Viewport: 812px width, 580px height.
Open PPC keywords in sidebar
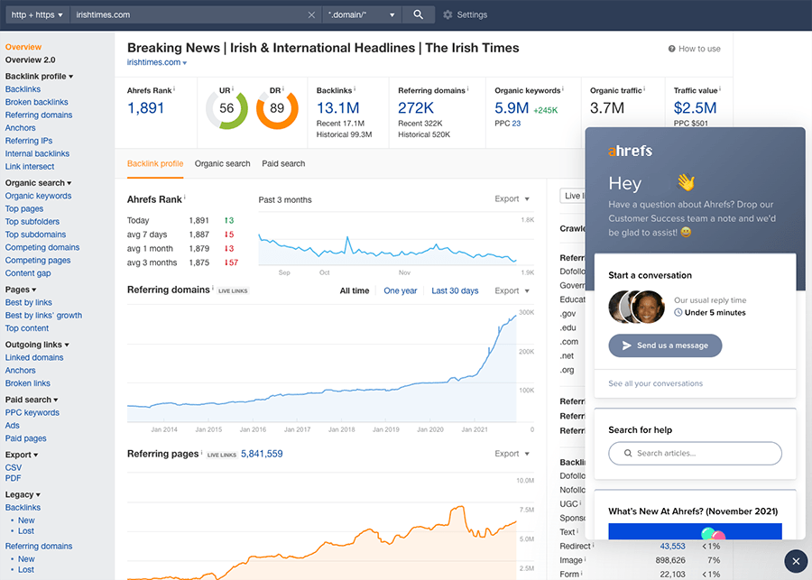pos(32,413)
